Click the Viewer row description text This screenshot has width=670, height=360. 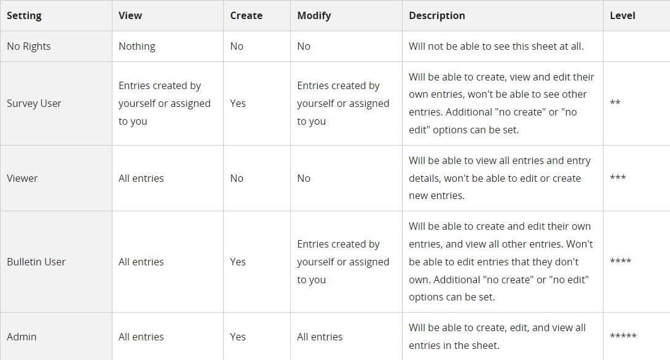coord(500,178)
